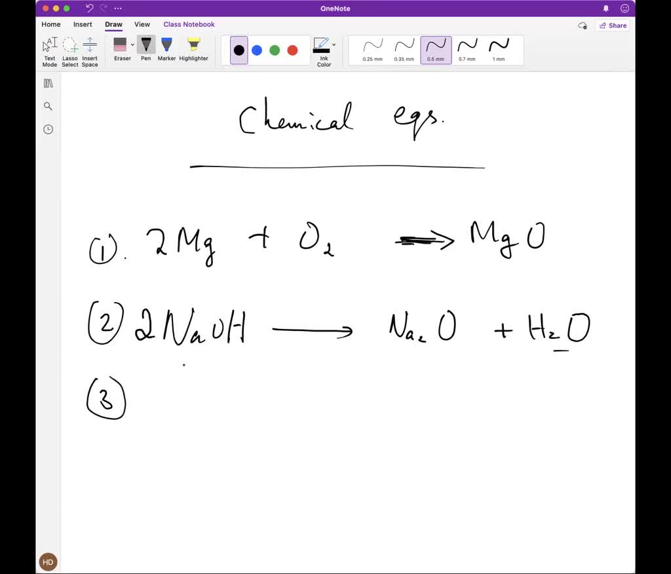Open the notebooks list in the sidebar

click(x=48, y=83)
